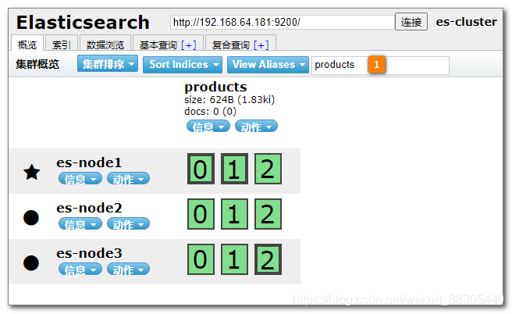Open 动作 dropdown for es-node1

[x=128, y=179]
